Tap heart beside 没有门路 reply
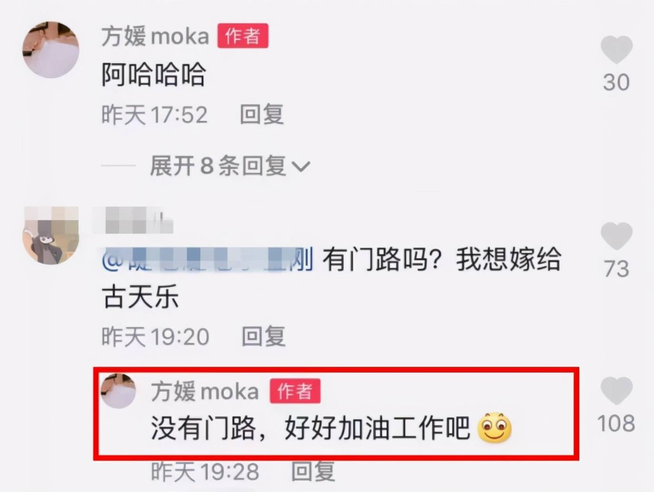654x492 pixels. [616, 391]
